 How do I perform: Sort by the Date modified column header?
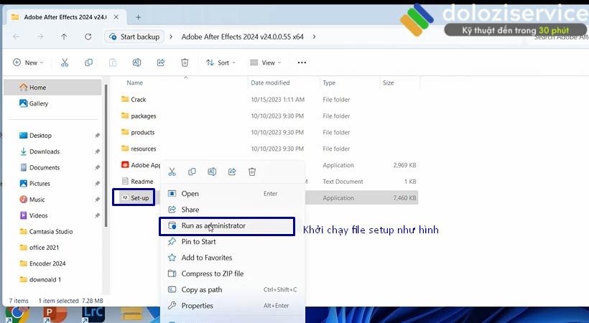tap(270, 83)
